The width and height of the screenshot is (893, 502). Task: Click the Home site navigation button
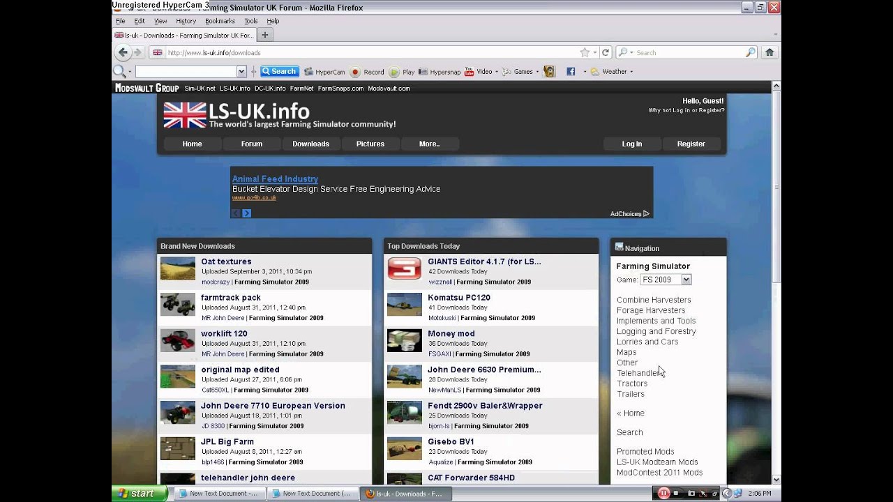coord(192,144)
